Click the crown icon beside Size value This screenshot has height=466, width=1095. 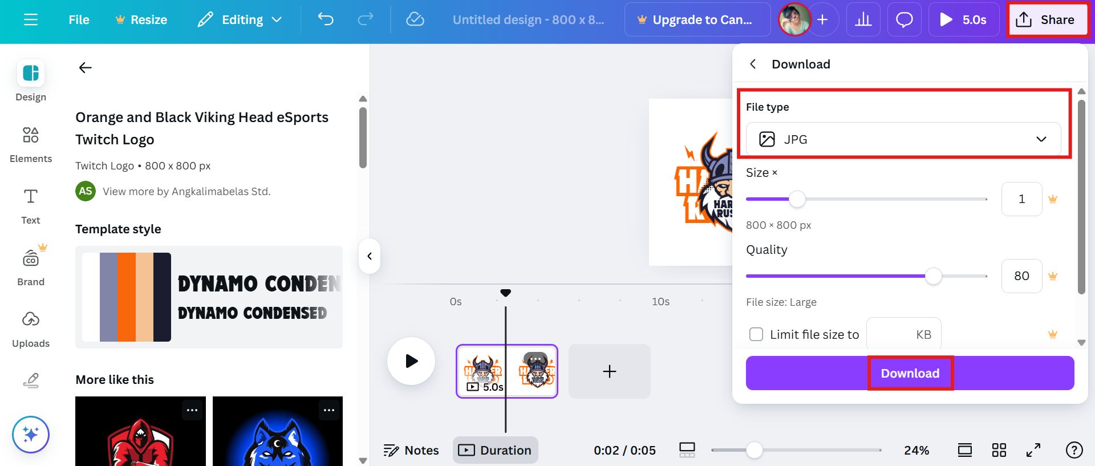(1053, 199)
